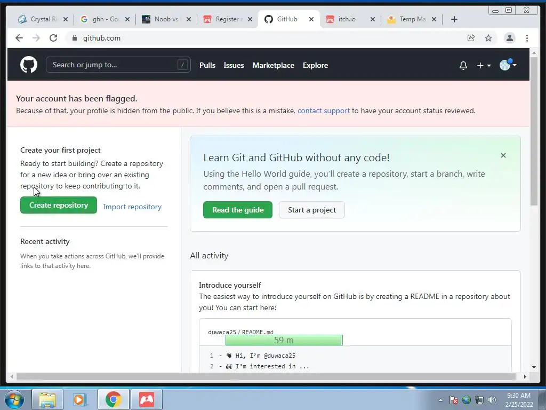Open a new browser tab
This screenshot has height=410, width=546.
pos(454,19)
